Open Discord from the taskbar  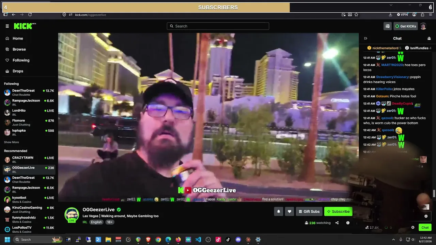coord(238,240)
